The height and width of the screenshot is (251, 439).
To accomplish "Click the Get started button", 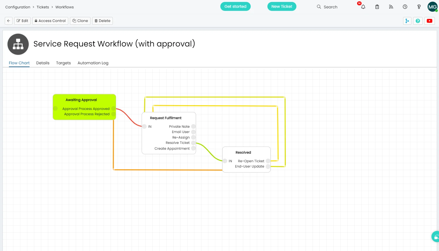I will click(x=235, y=6).
